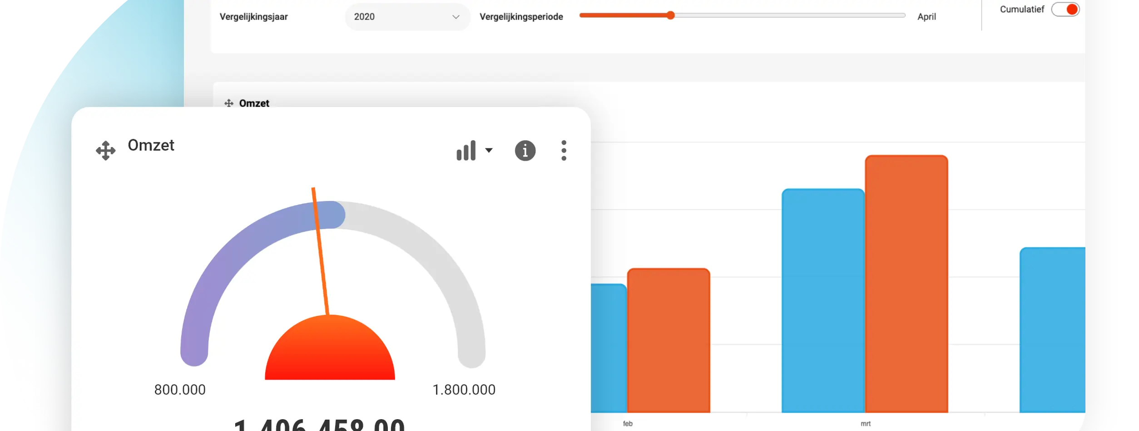Click the Cumulatief label
Image resolution: width=1139 pixels, height=431 pixels.
pyautogui.click(x=1022, y=10)
